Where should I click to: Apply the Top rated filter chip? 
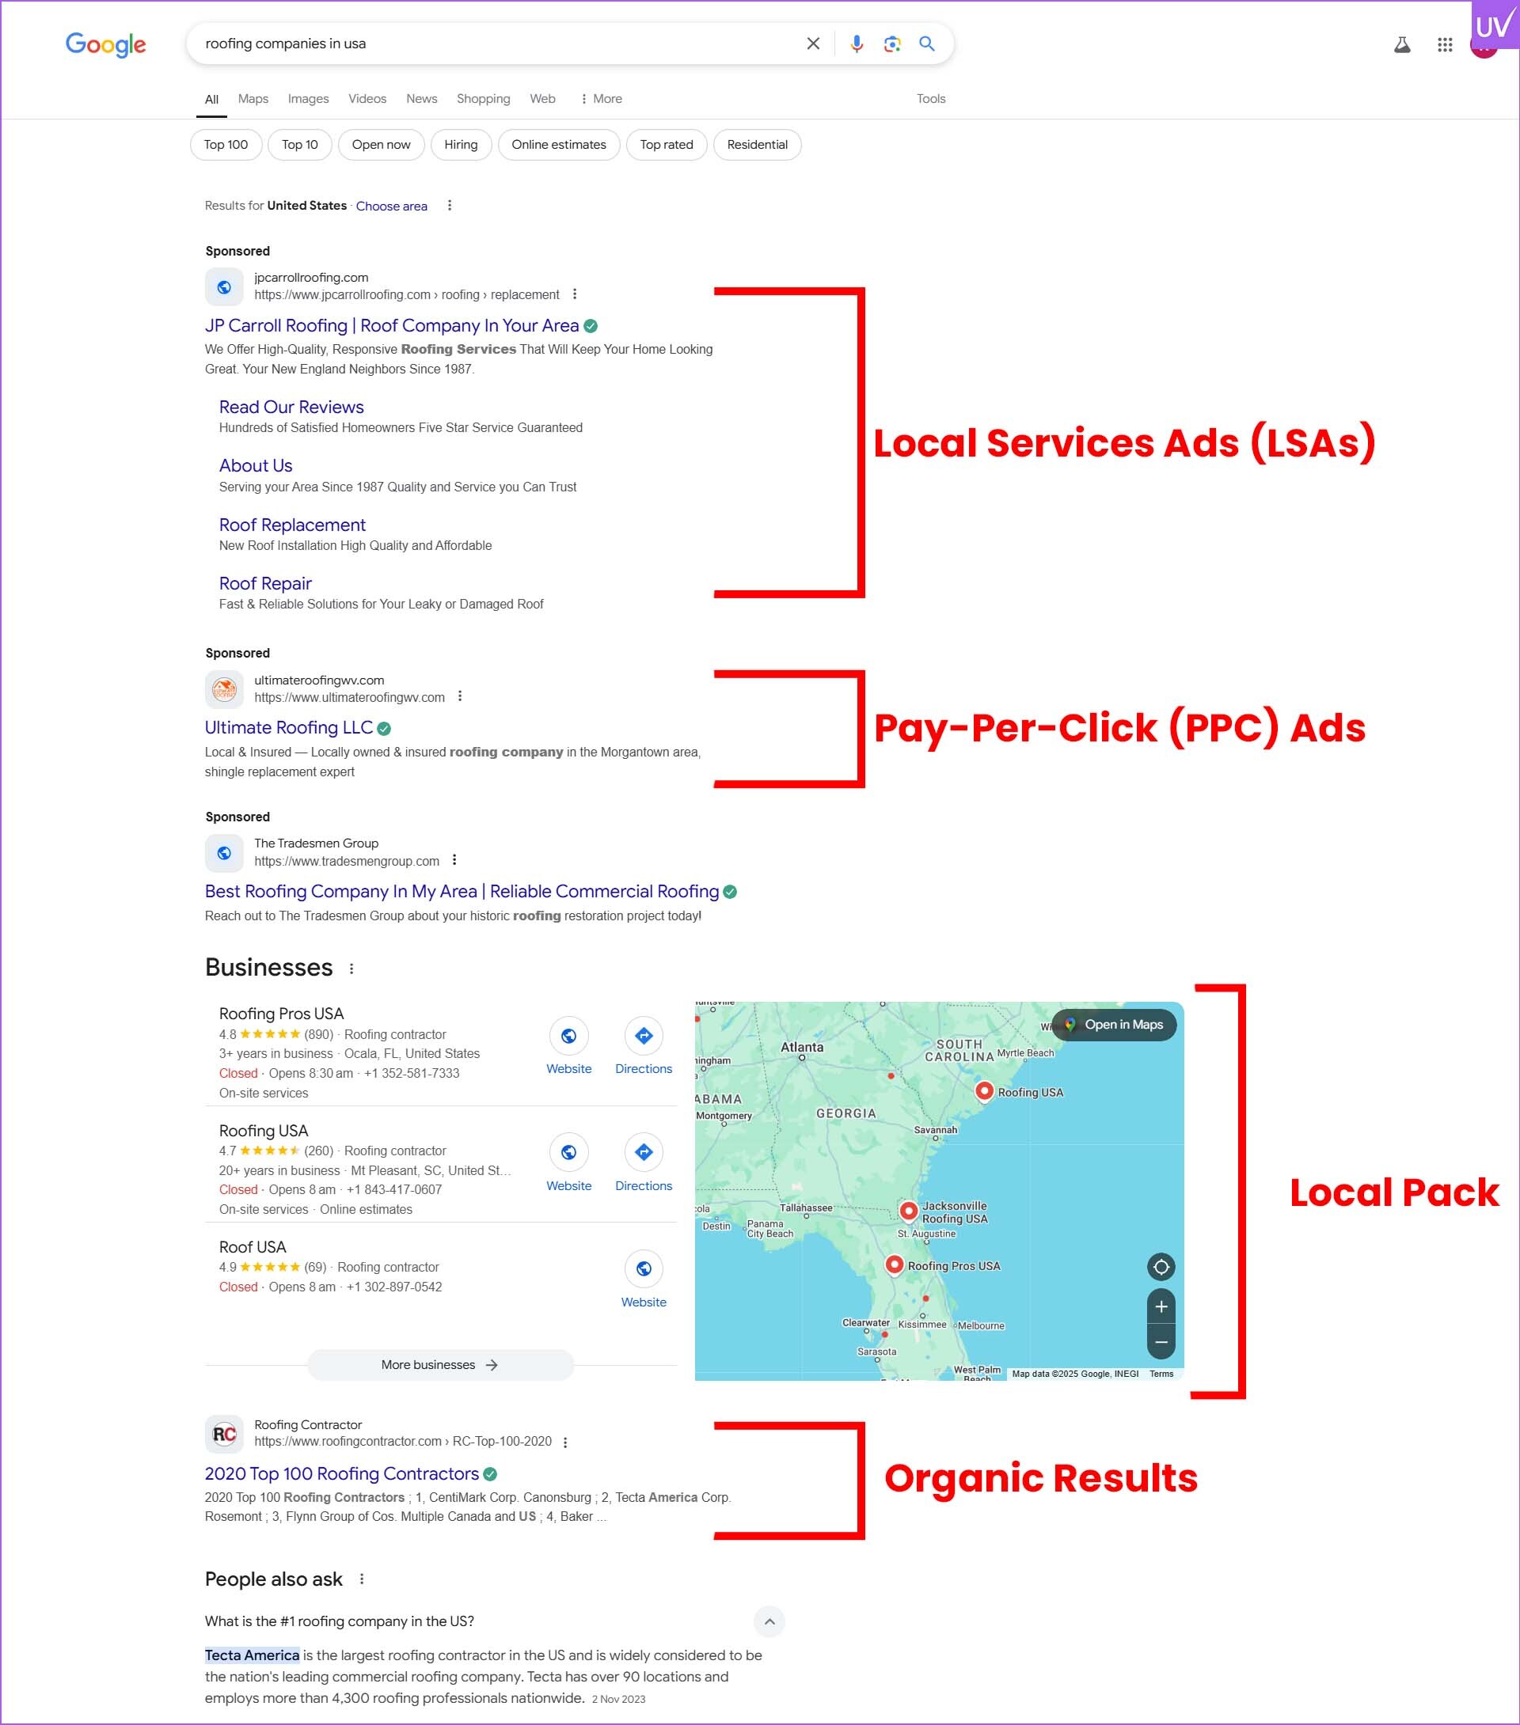[x=667, y=144]
